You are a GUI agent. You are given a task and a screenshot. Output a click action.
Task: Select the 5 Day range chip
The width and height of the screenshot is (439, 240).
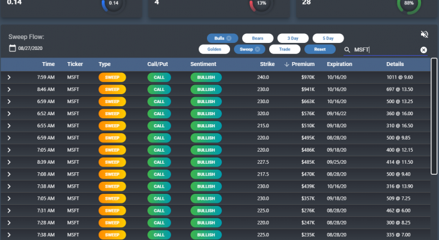pos(328,38)
